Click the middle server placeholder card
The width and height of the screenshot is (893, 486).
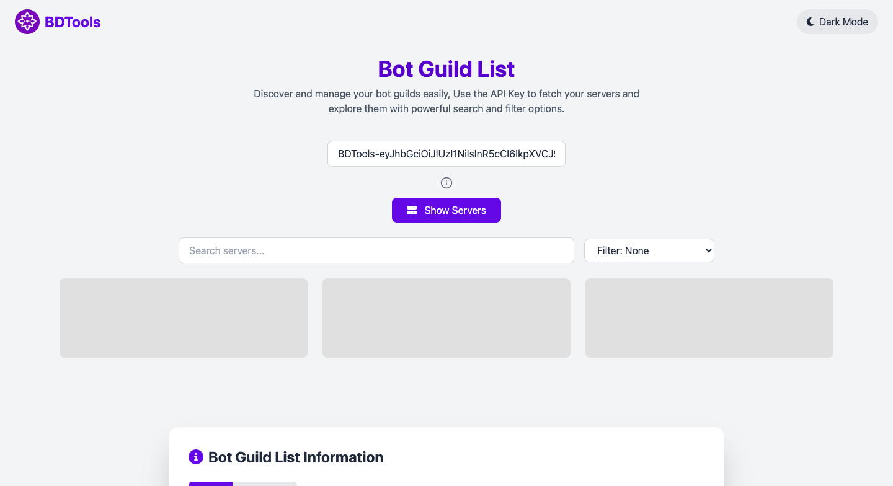coord(446,317)
